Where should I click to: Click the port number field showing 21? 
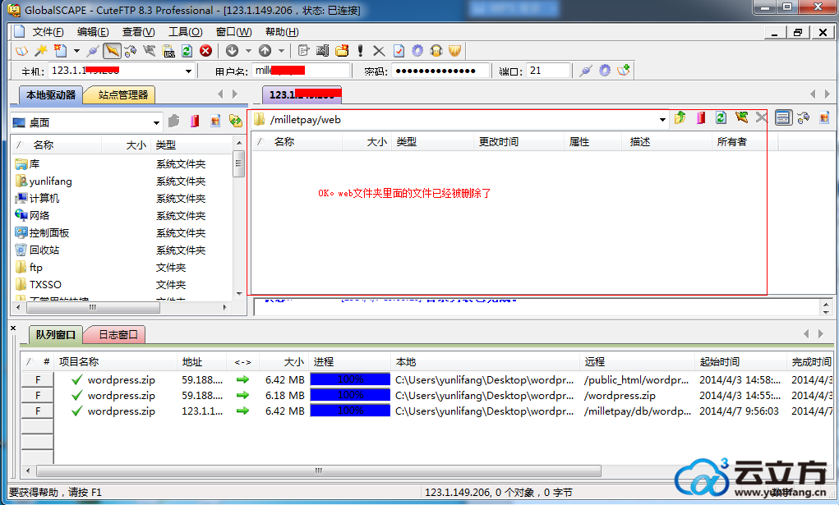click(548, 71)
